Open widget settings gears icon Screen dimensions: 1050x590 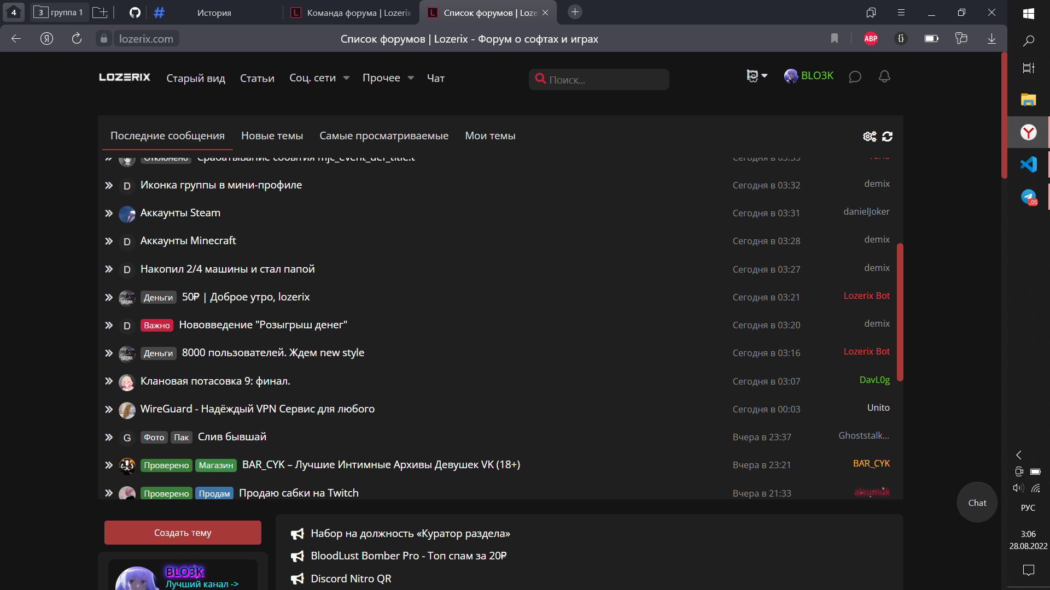coord(870,136)
